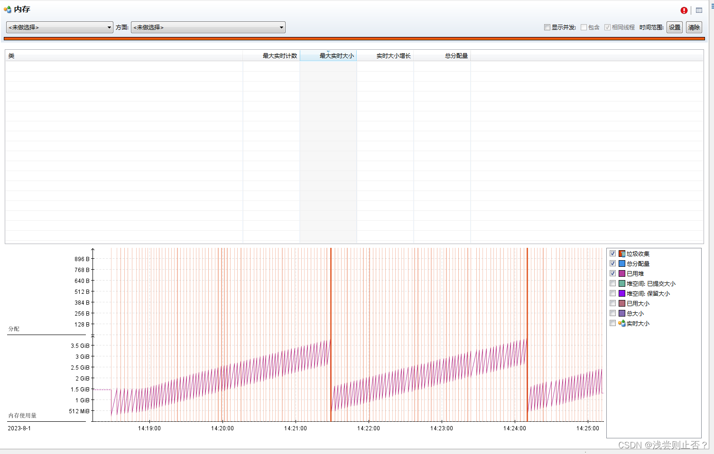Image resolution: width=714 pixels, height=454 pixels.
Task: Enable the 包含 checkbox
Action: click(584, 27)
